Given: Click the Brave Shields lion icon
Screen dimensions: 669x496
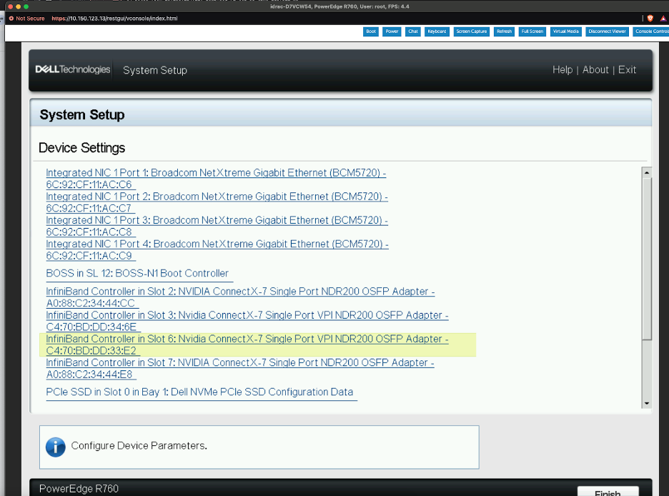Looking at the screenshot, I should point(650,18).
